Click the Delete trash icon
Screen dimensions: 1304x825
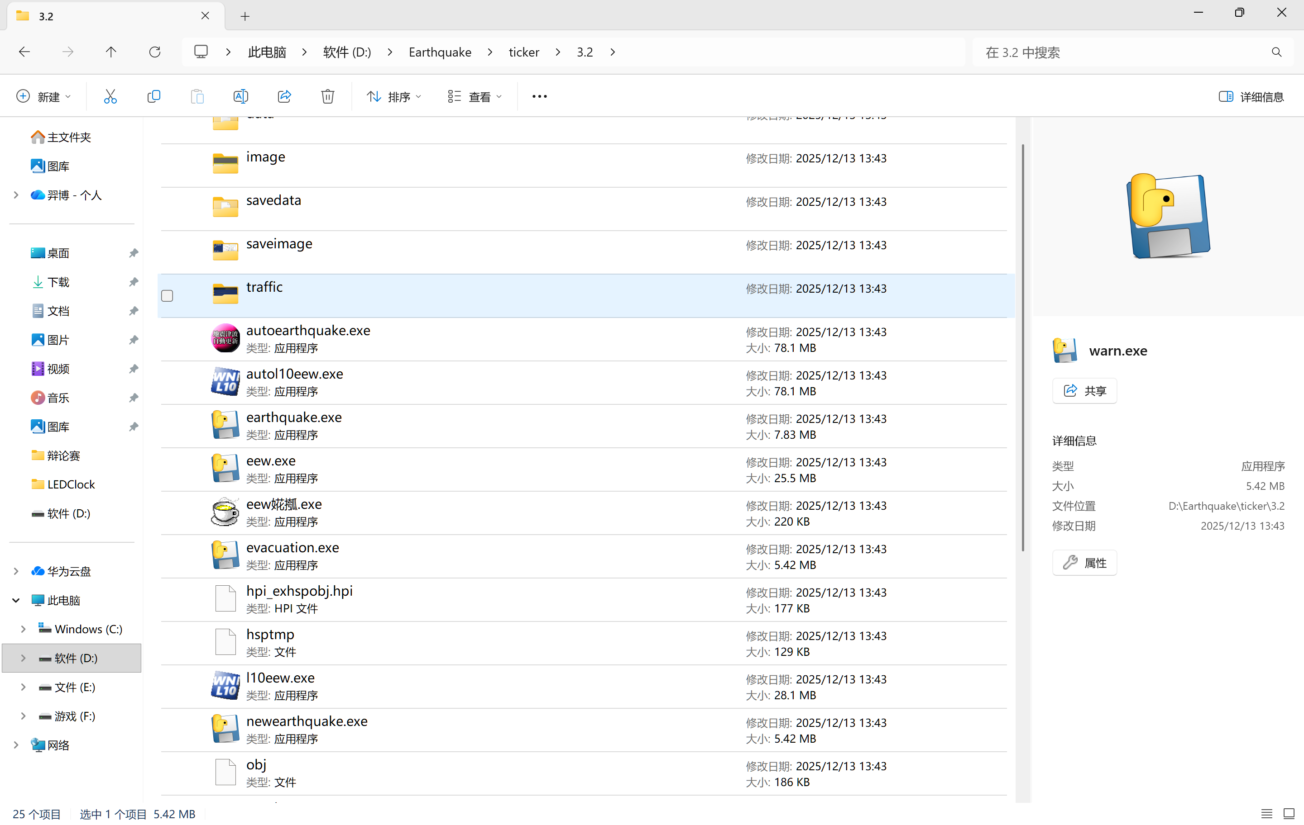click(x=328, y=96)
